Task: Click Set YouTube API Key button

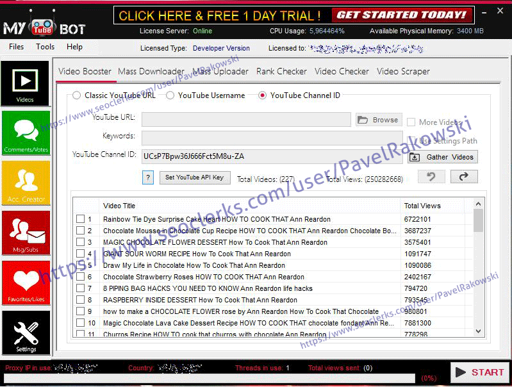Action: pyautogui.click(x=195, y=177)
